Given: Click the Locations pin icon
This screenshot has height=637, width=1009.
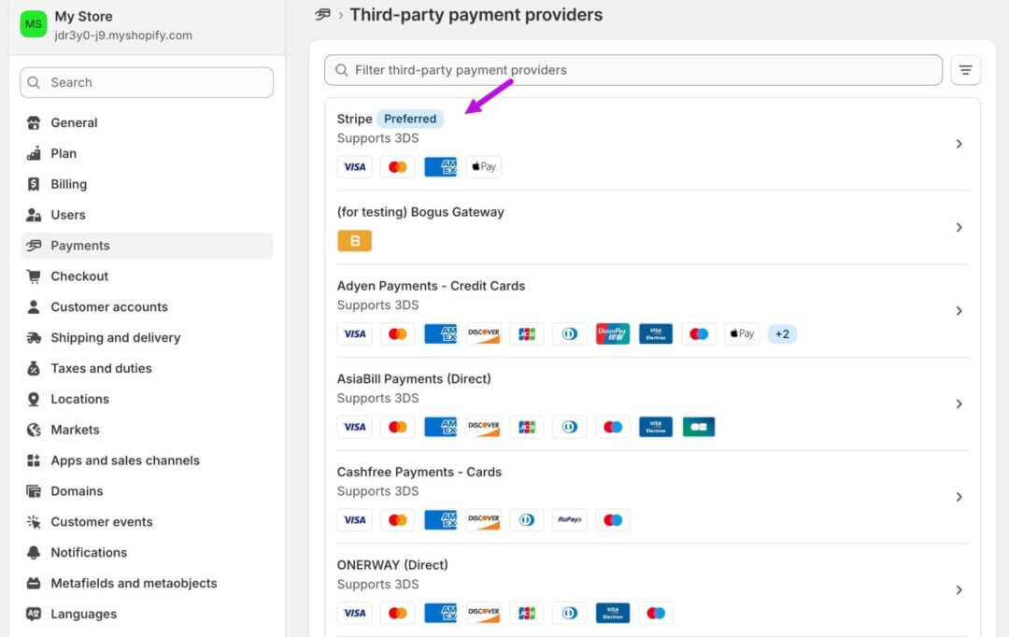Looking at the screenshot, I should tap(34, 400).
